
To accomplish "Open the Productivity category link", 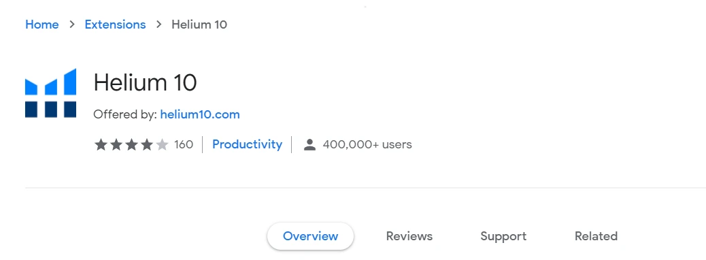I will tap(247, 144).
